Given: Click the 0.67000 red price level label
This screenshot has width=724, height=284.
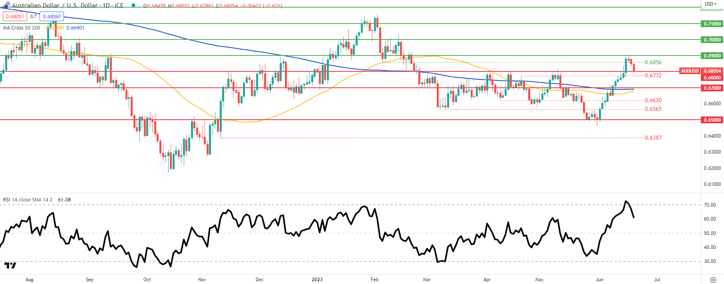Looking at the screenshot, I should pos(712,88).
